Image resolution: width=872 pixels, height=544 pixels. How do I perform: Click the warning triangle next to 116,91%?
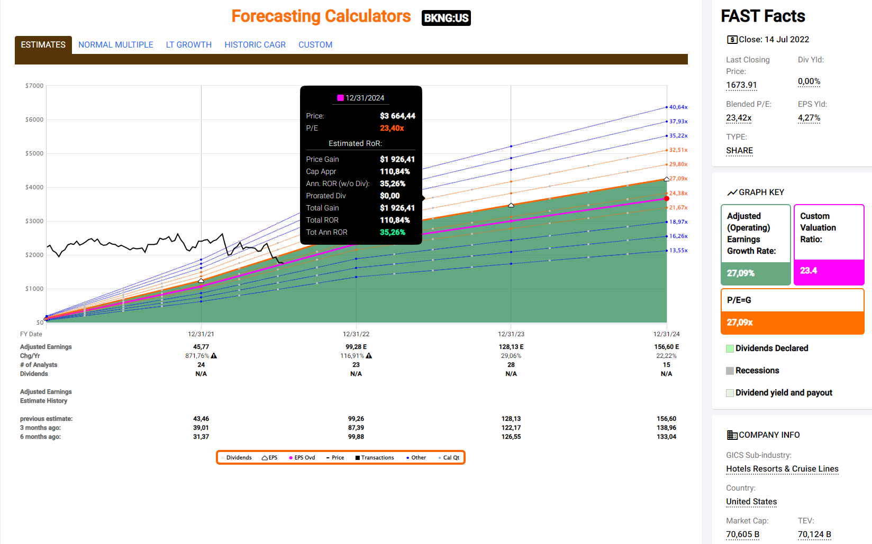[x=369, y=356]
